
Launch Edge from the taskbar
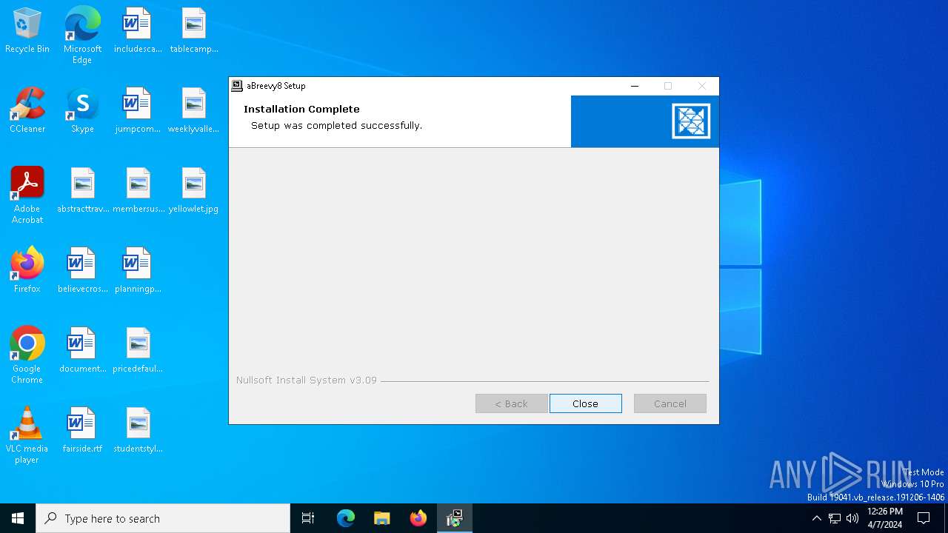pyautogui.click(x=346, y=518)
